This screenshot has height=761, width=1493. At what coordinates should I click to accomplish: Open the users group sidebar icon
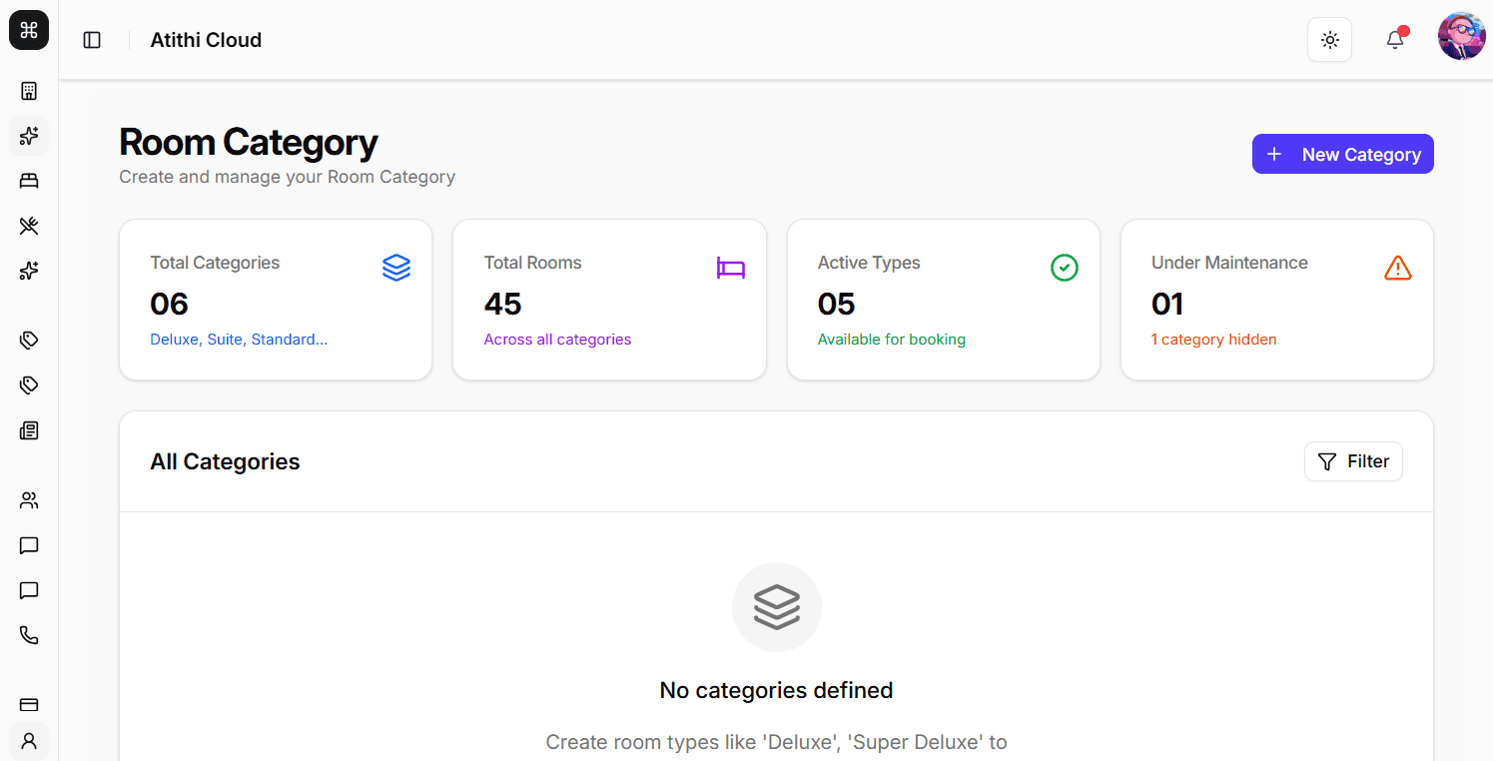29,500
